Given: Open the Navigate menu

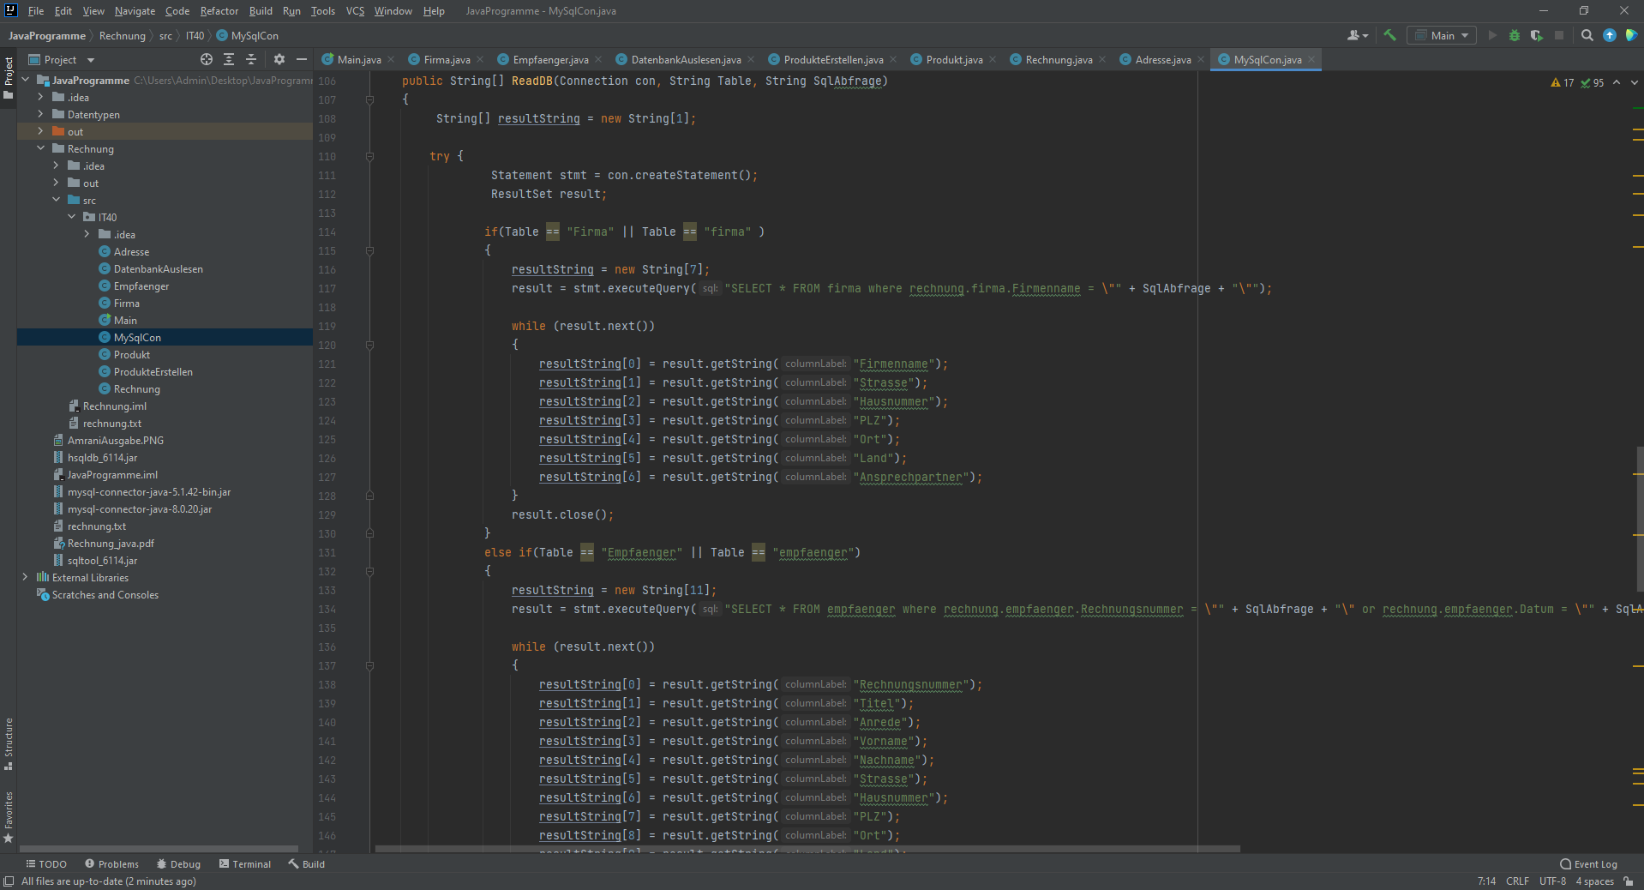Looking at the screenshot, I should [135, 11].
